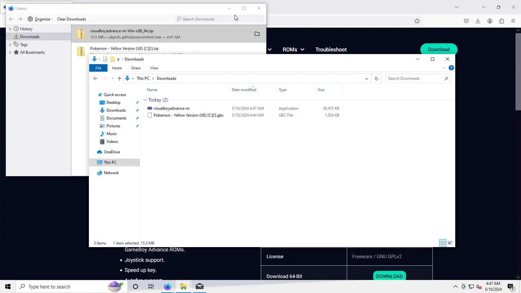521x293 pixels.
Task: Open Firefox's Save to Pocket icon
Action: (466, 21)
